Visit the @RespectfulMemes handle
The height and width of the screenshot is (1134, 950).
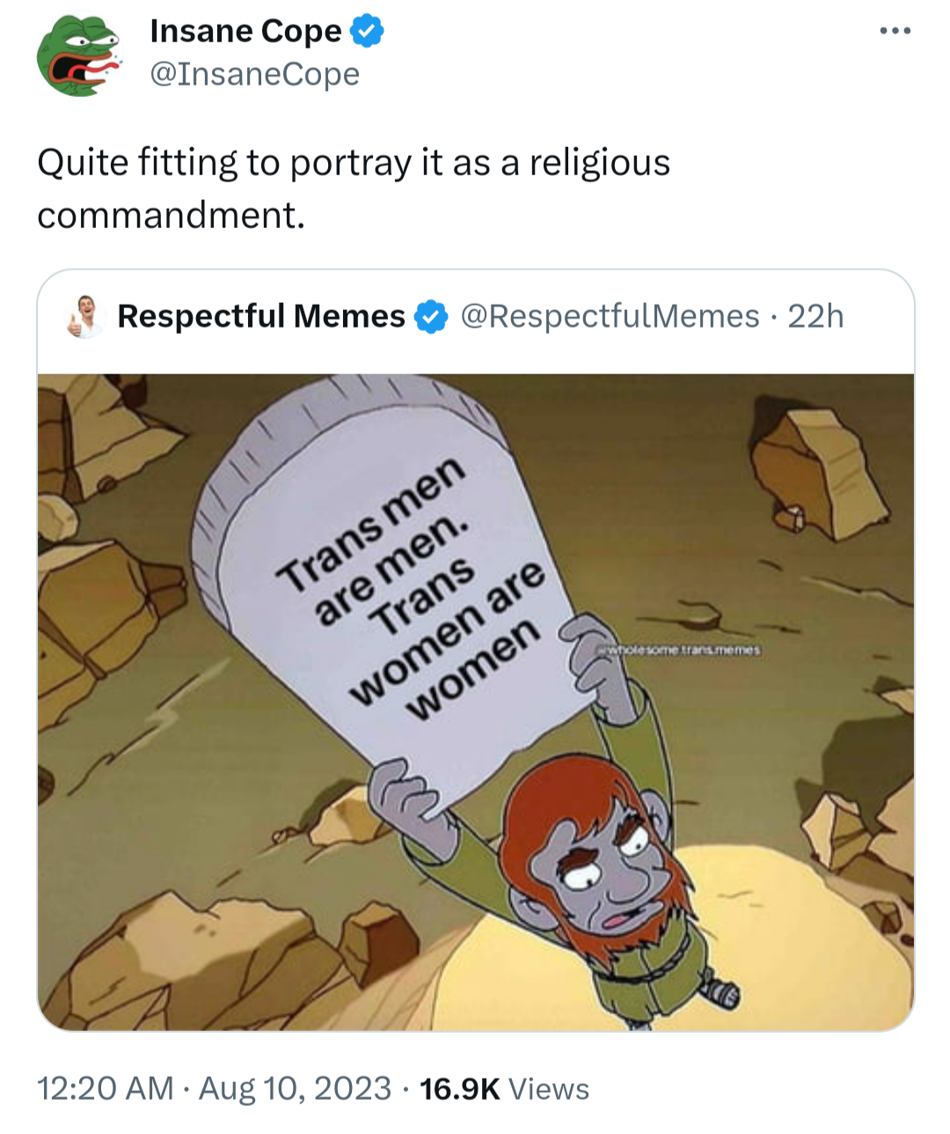click(610, 316)
